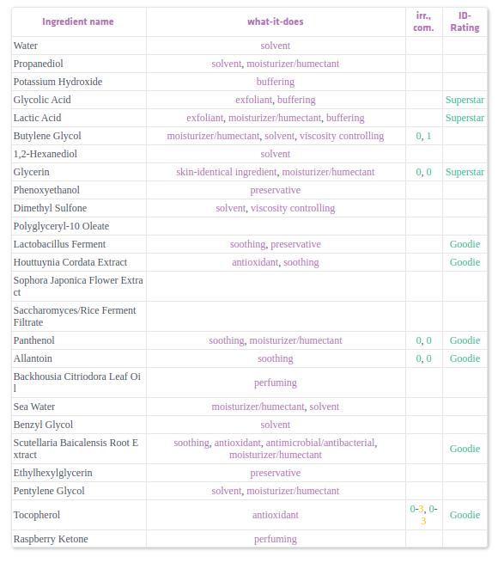Image resolution: width=498 pixels, height=563 pixels.
Task: Click the Ingredient name column header
Action: point(78,21)
